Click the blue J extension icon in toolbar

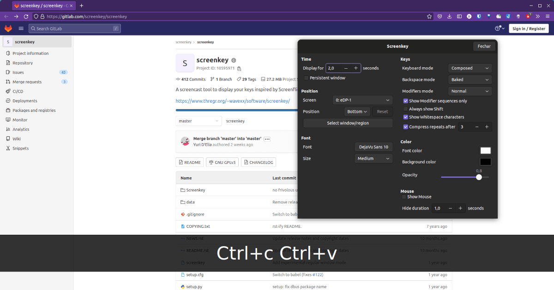508,17
